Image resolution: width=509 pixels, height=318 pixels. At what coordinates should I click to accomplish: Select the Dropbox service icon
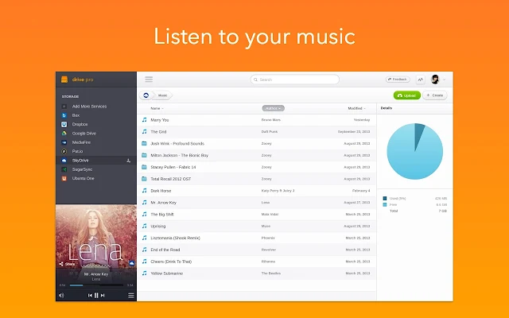[x=64, y=124]
